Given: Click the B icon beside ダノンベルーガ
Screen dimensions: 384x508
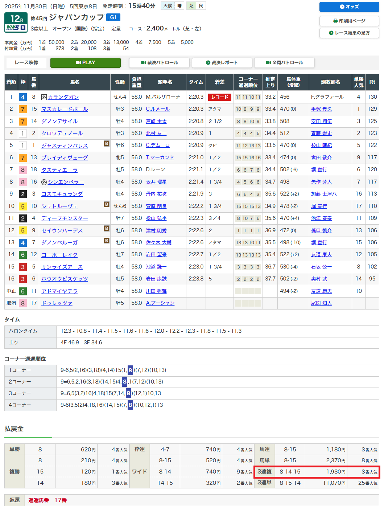Looking at the screenshot, I should (x=107, y=241).
